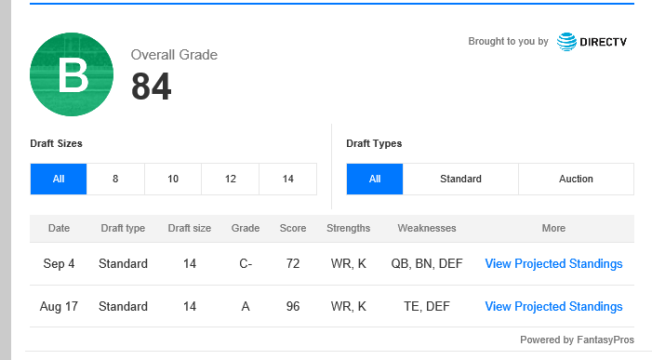Show only Auction draft types
This screenshot has height=360, width=652.
click(576, 179)
